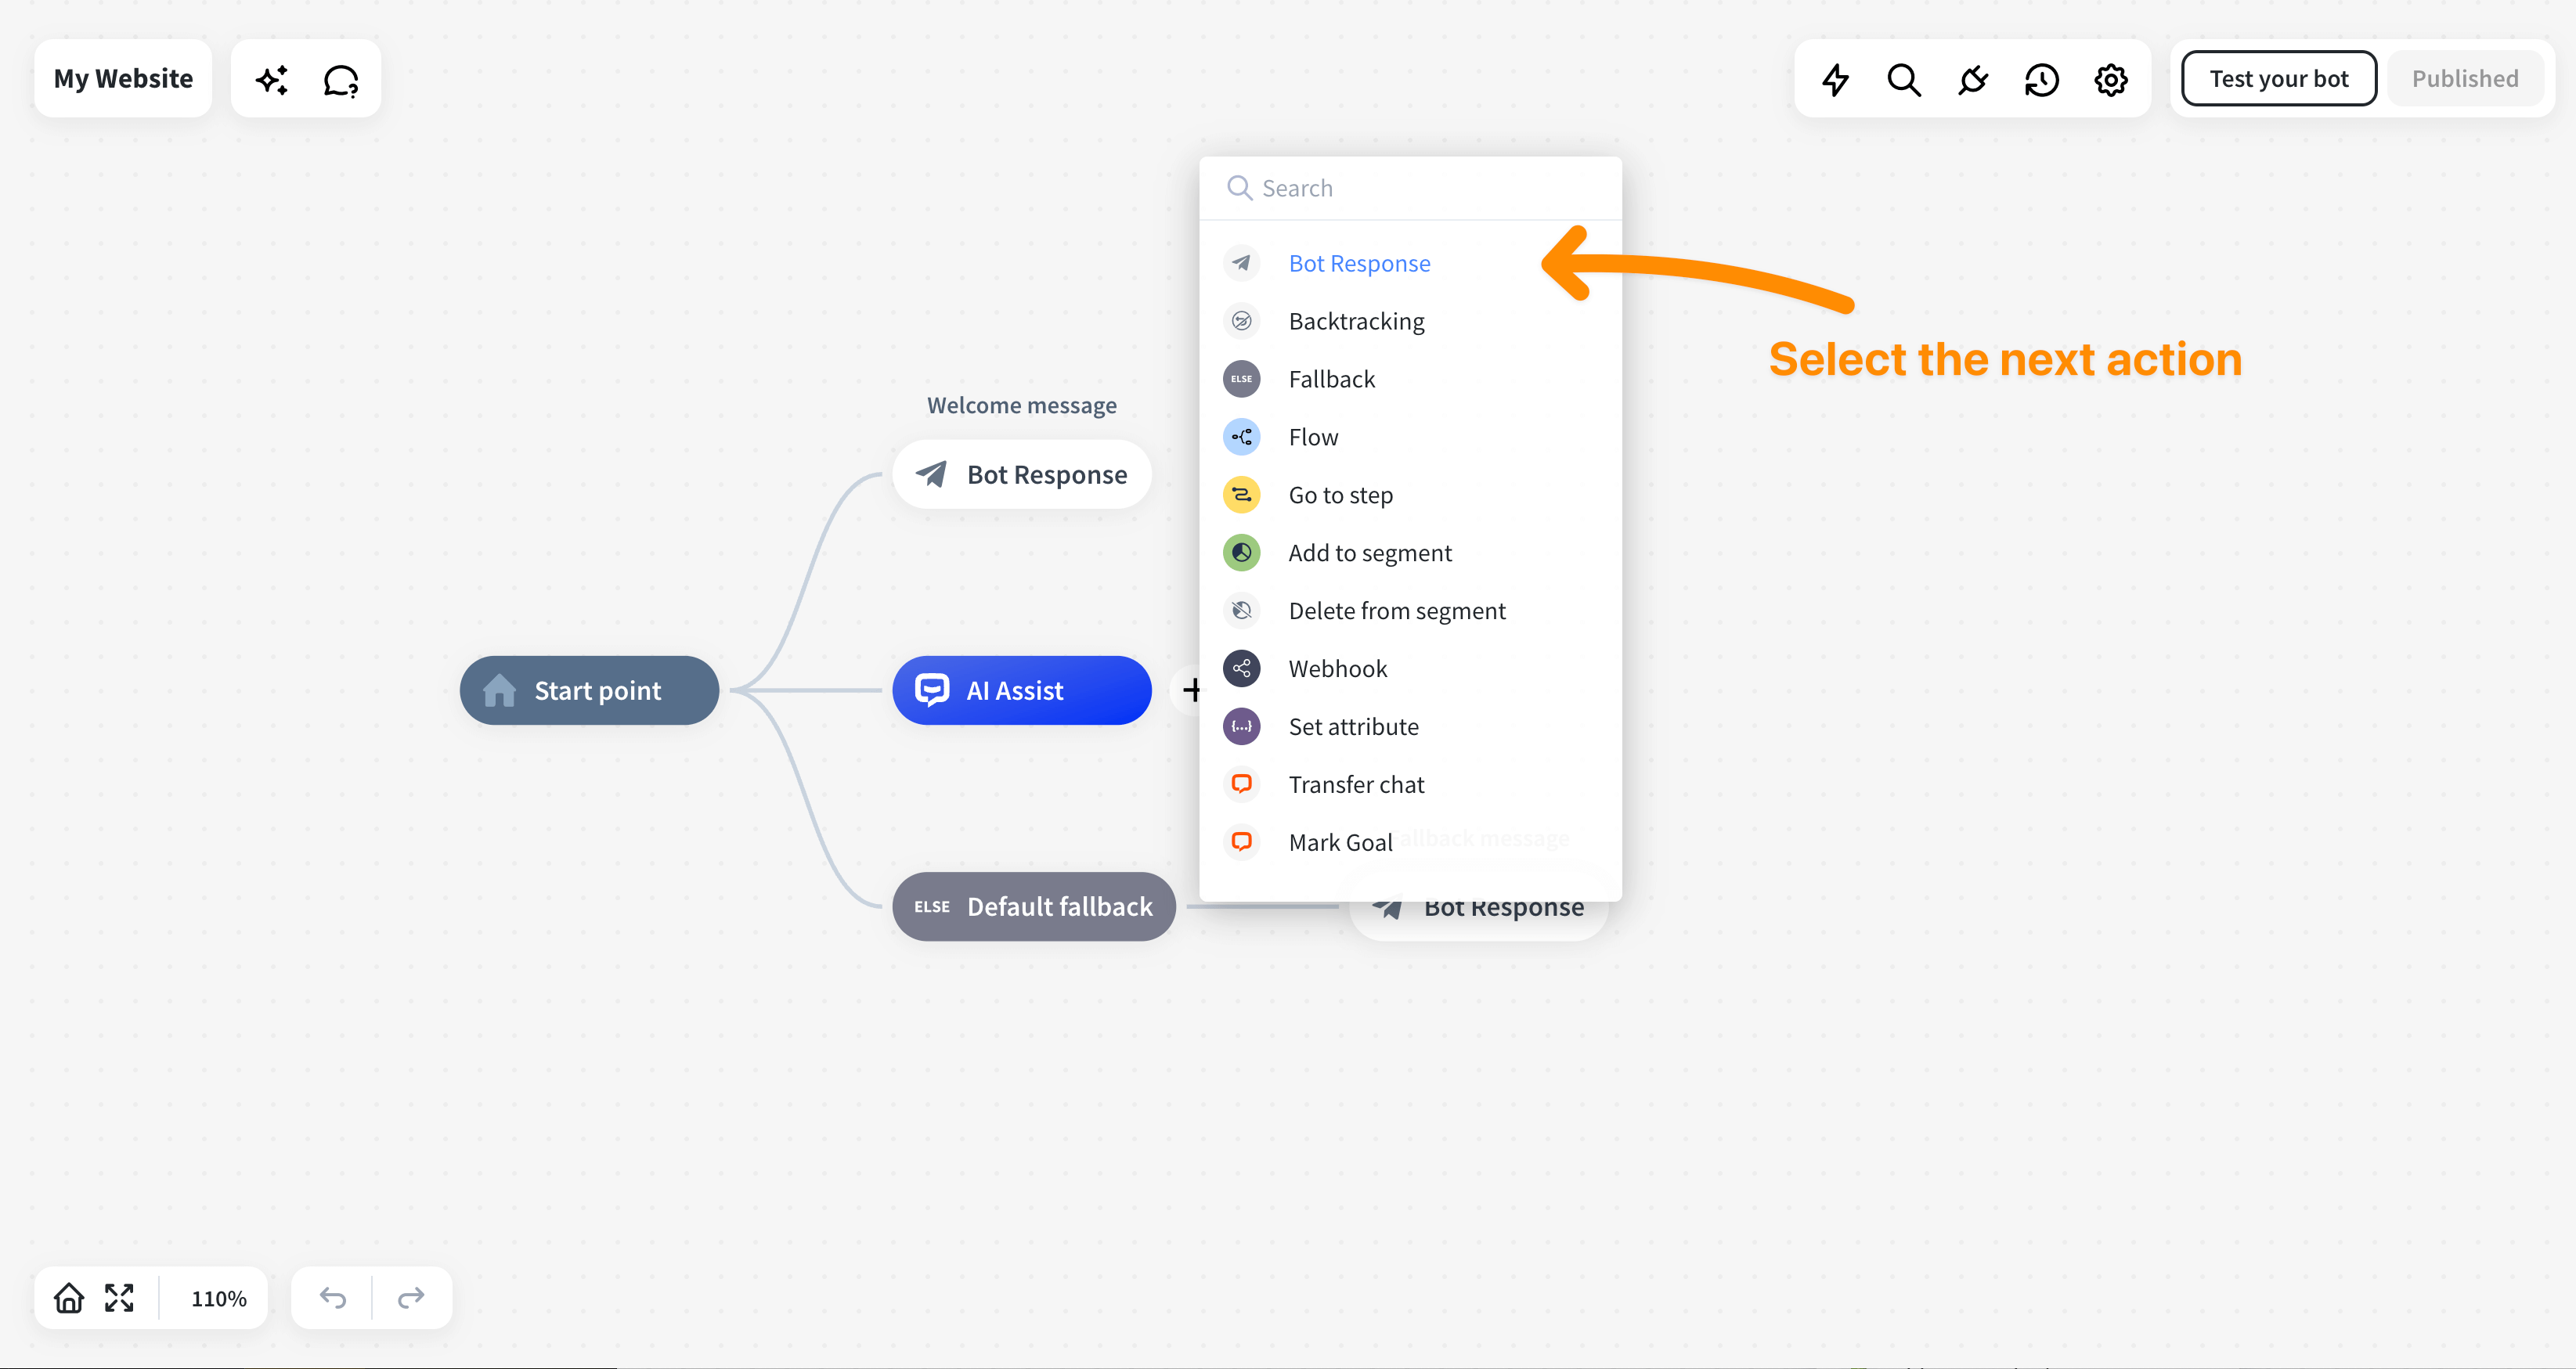The height and width of the screenshot is (1369, 2576).
Task: Click the dark Webhook share icon
Action: (x=1241, y=669)
